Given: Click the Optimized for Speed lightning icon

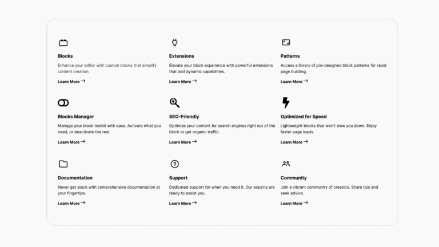Looking at the screenshot, I should (x=286, y=102).
